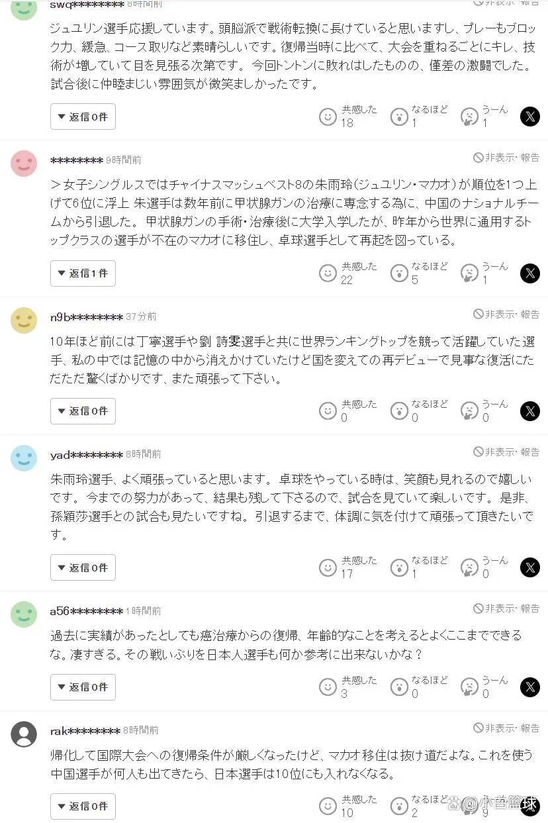Image resolution: width=548 pixels, height=823 pixels.
Task: Expand 返信0件 under rak's comment
Action: (x=83, y=806)
